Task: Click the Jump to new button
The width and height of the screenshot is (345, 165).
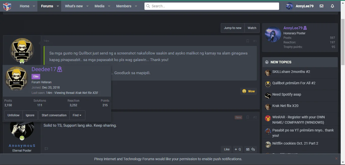Action: click(x=233, y=28)
